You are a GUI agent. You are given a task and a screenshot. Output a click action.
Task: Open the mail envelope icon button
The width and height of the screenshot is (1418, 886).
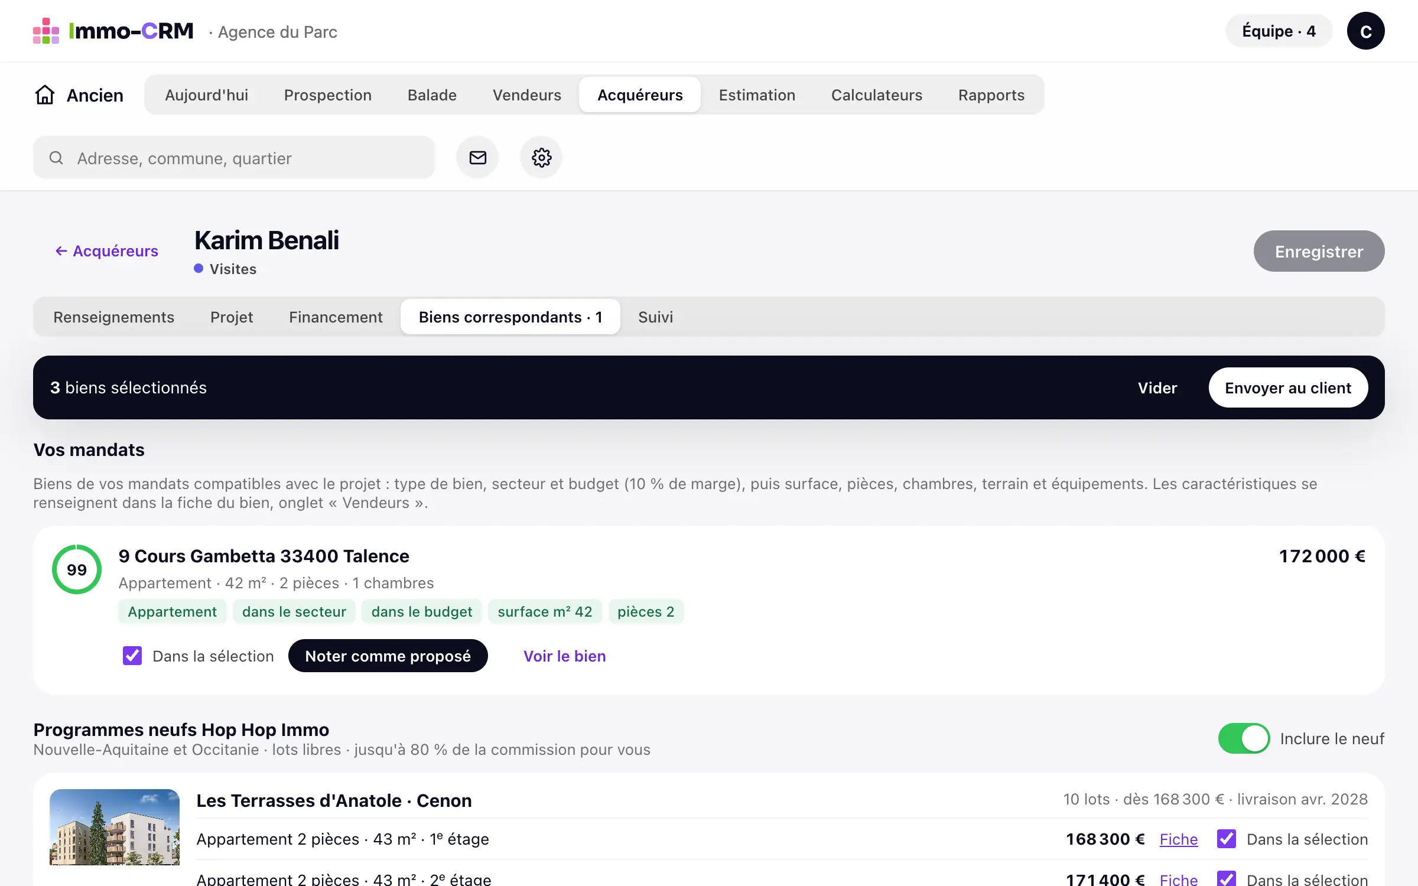pos(477,158)
